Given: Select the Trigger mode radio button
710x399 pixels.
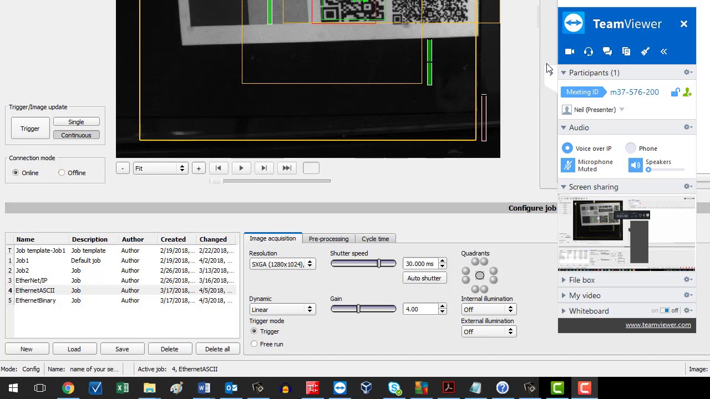Looking at the screenshot, I should pos(254,331).
